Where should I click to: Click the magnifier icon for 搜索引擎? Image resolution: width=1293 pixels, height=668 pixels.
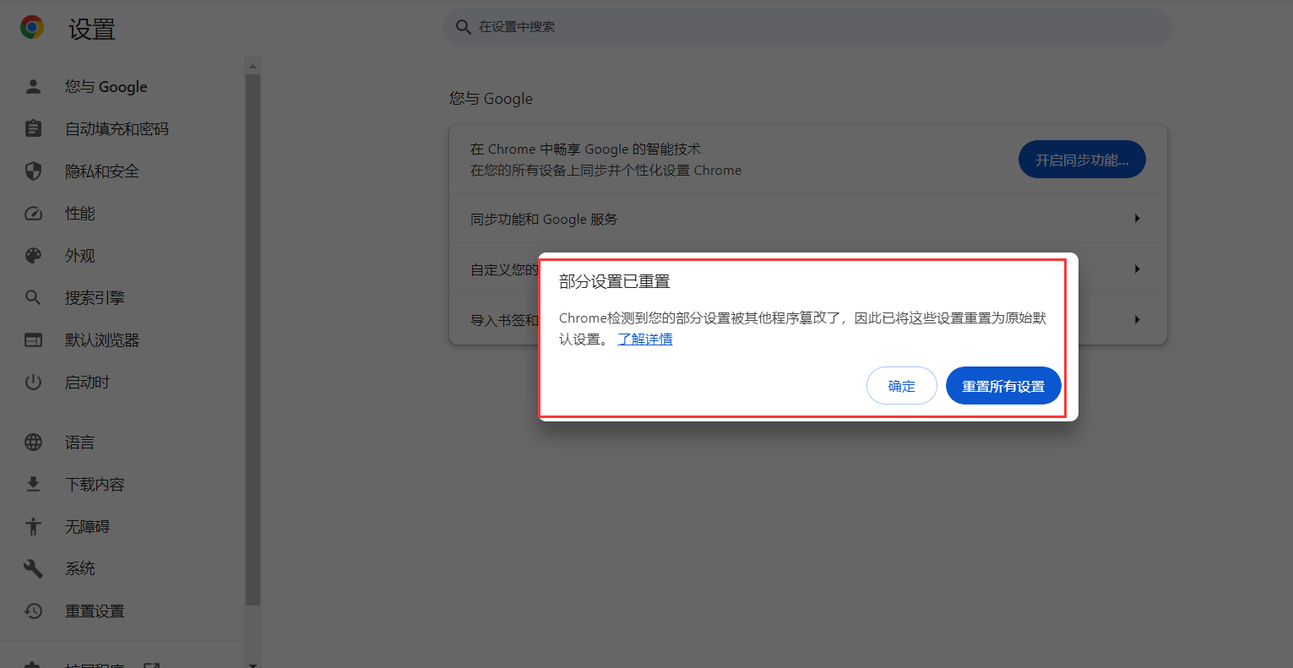coord(33,297)
